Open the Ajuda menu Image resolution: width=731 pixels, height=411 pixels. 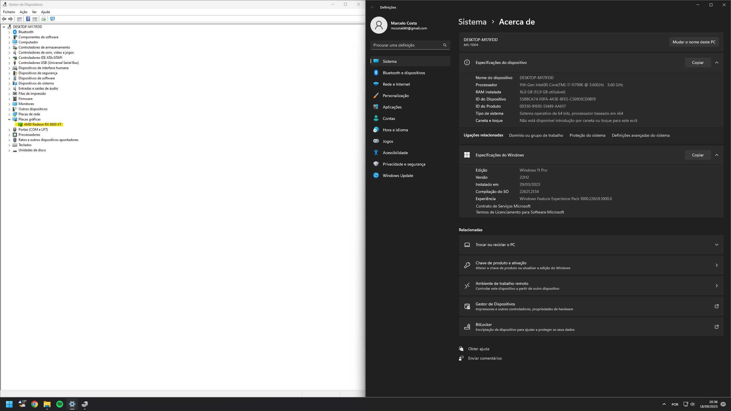click(x=45, y=12)
